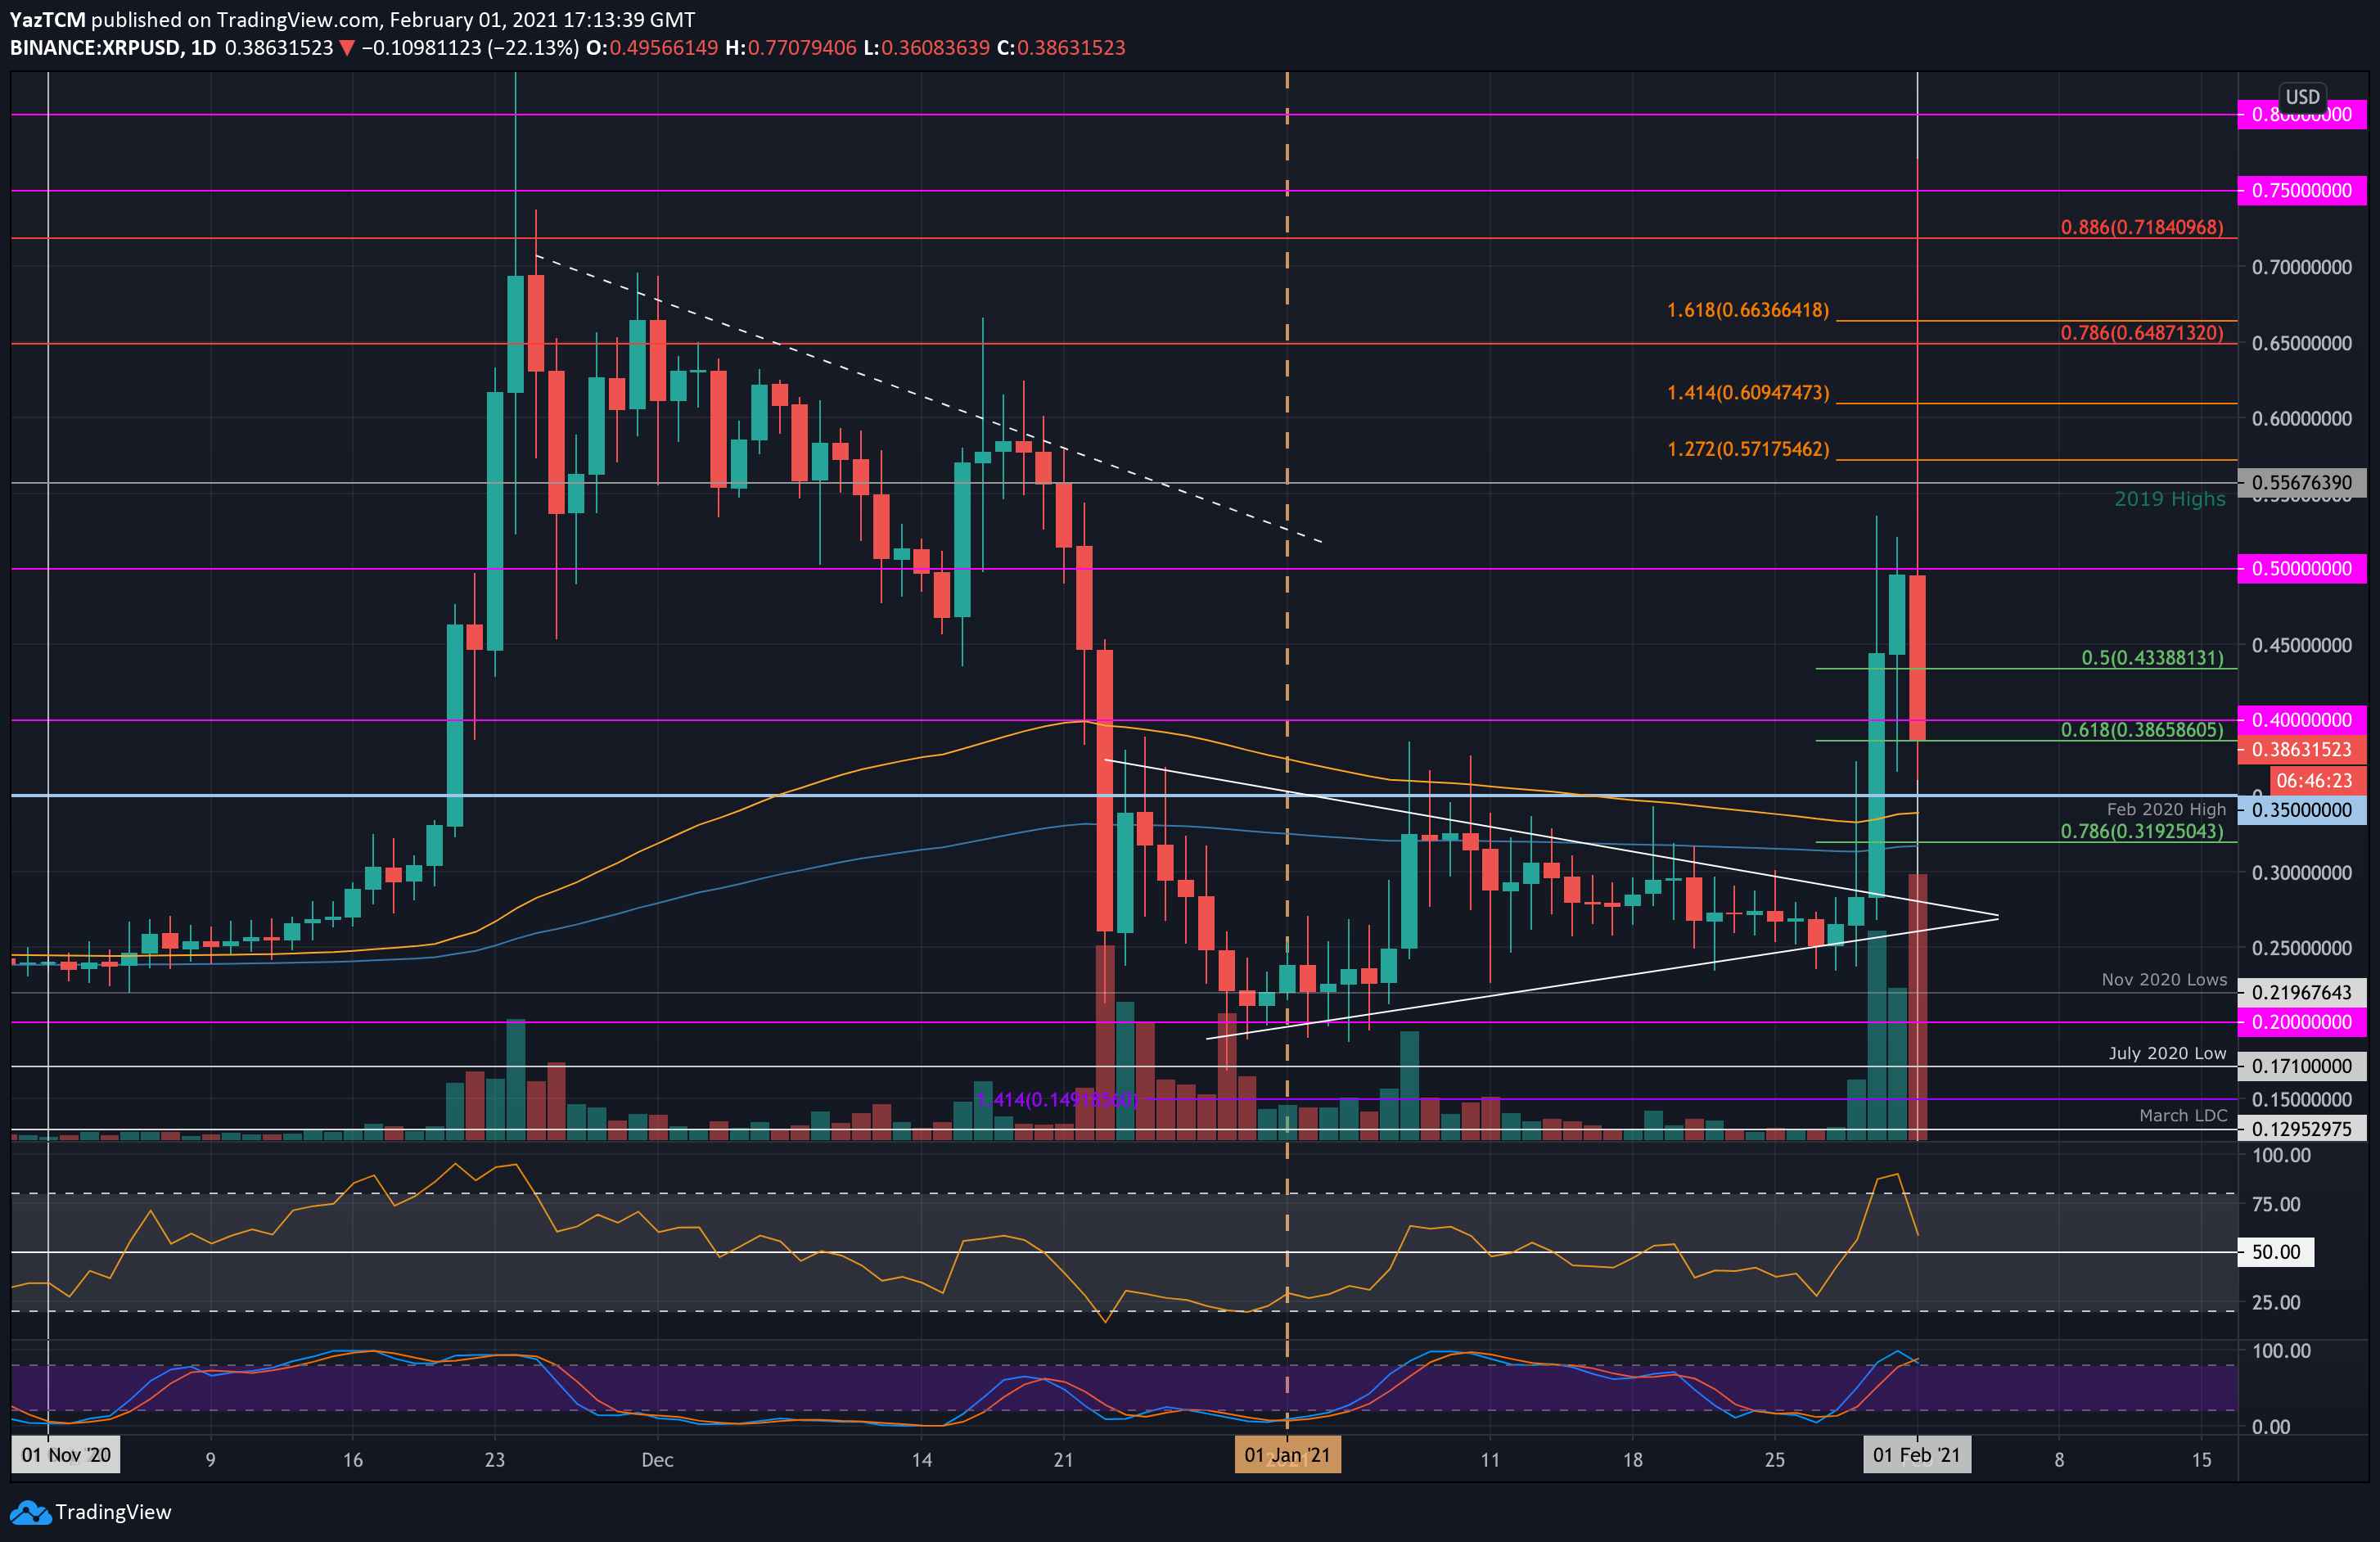Click the 1.272(0.57175462) extension label
This screenshot has width=2380, height=1542.
[x=1748, y=449]
